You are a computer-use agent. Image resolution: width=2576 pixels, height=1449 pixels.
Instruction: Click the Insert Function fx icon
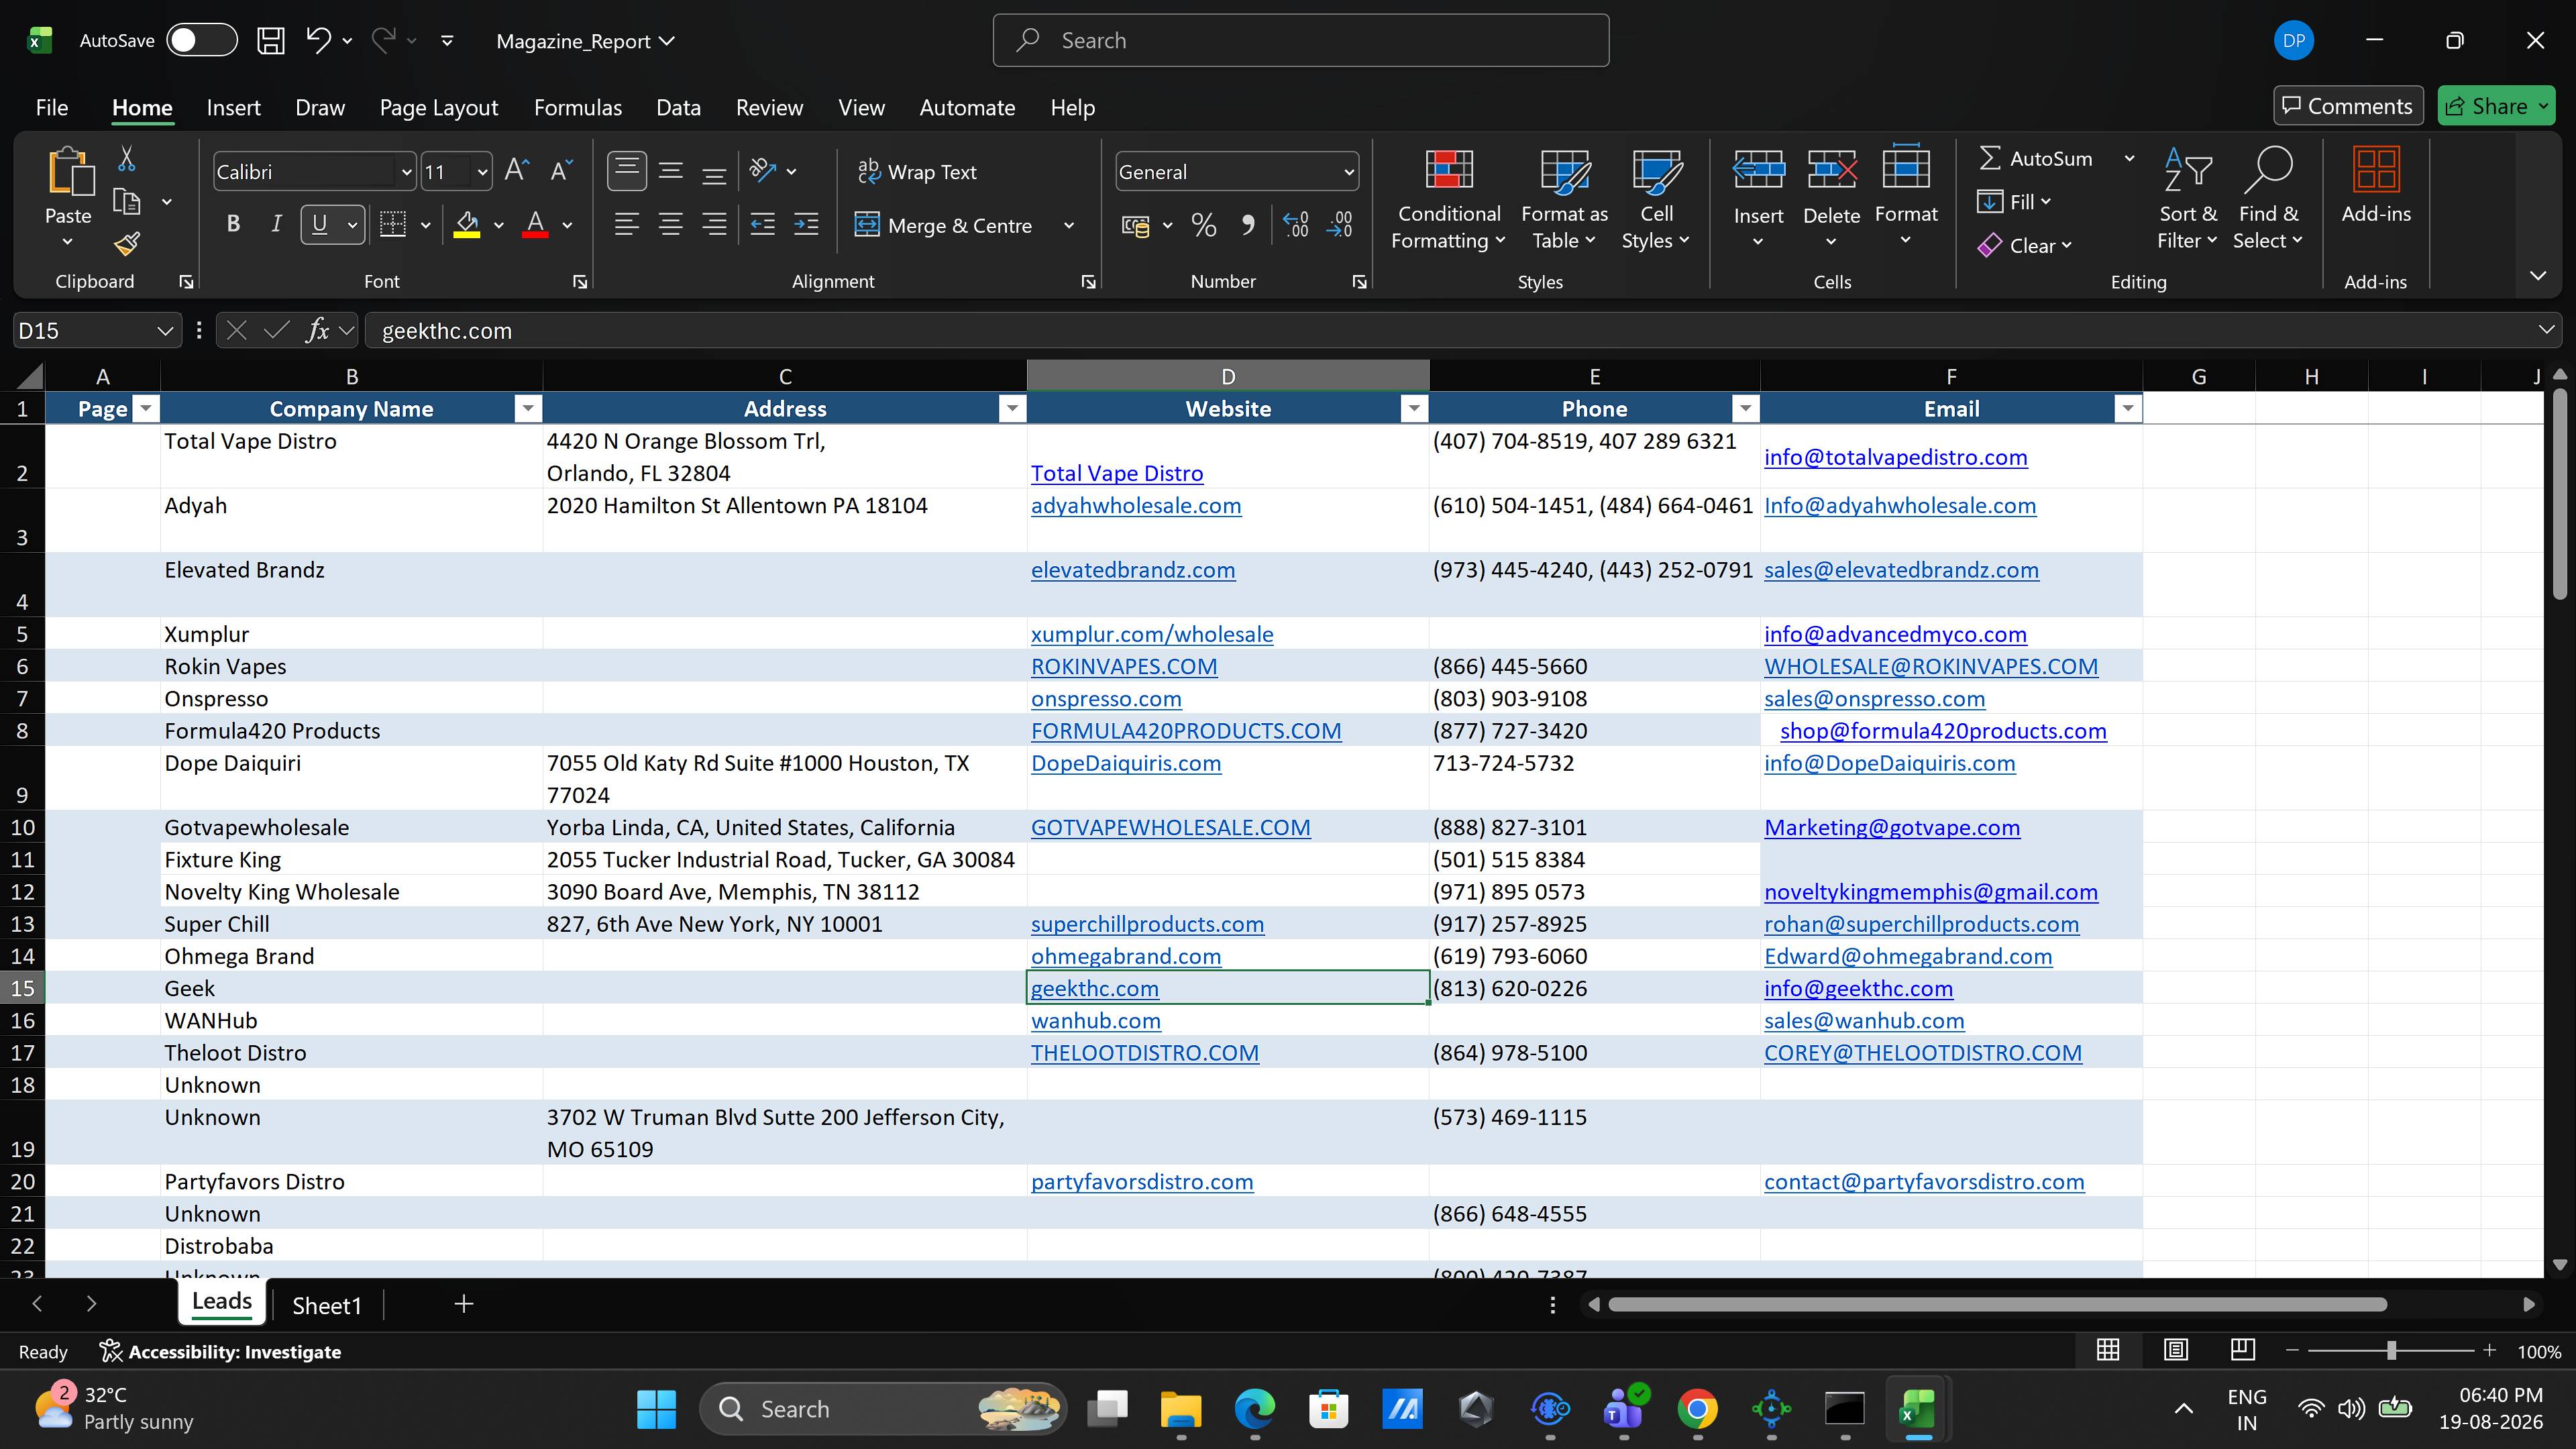[317, 330]
